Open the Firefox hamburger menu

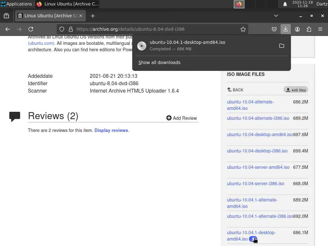tap(320, 29)
